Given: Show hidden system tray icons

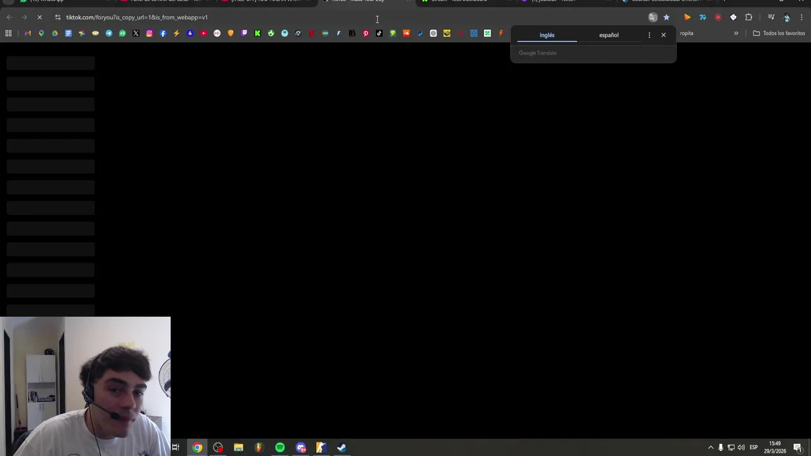Looking at the screenshot, I should point(710,448).
